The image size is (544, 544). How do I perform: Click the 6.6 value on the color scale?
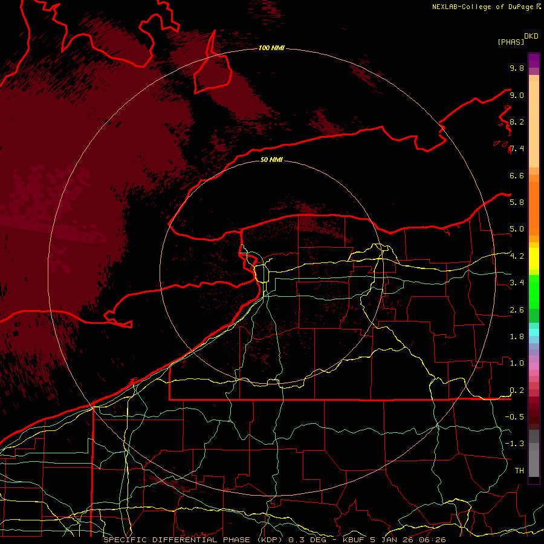(x=517, y=175)
